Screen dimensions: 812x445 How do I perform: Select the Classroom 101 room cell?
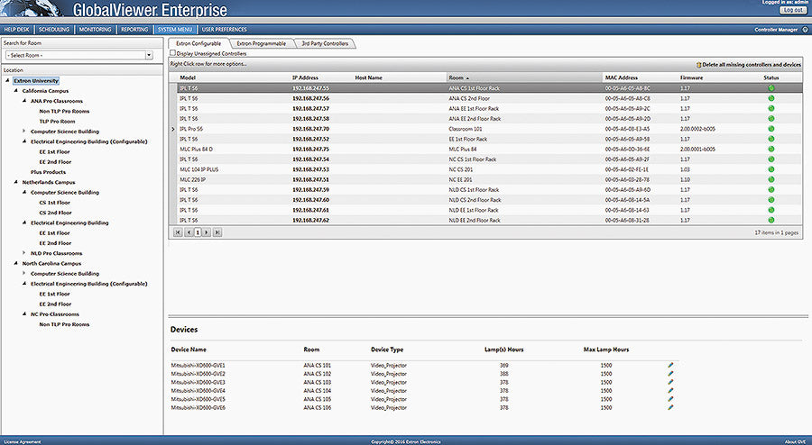click(x=465, y=129)
